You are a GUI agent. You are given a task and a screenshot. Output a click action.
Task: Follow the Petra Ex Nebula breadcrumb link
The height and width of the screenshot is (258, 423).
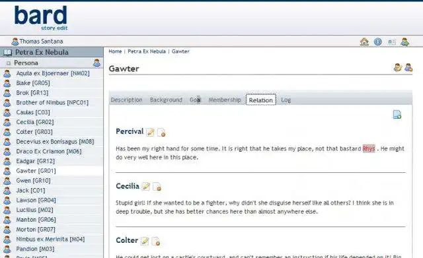point(147,51)
